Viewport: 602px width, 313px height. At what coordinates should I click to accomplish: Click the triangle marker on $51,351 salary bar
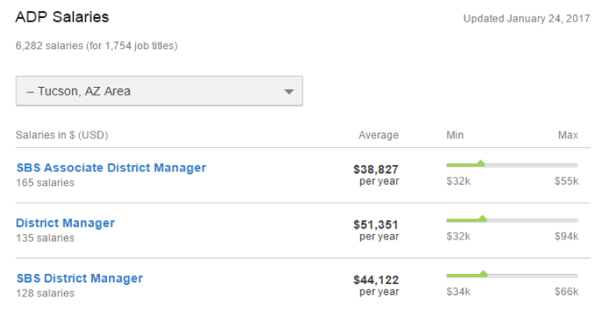coord(482,218)
